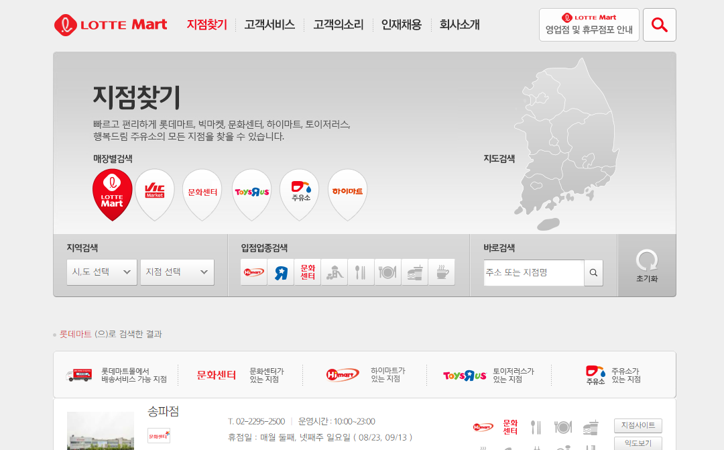Open 고객서비스 menu

[269, 25]
